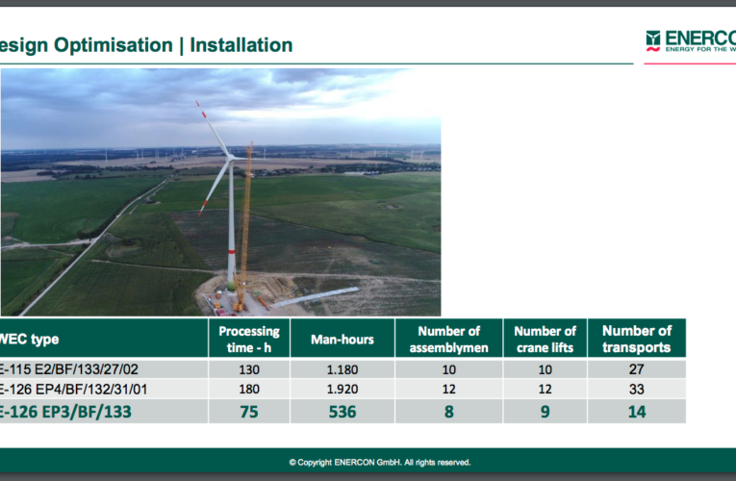
Task: Click man-hours cell '1.920'
Action: (343, 389)
